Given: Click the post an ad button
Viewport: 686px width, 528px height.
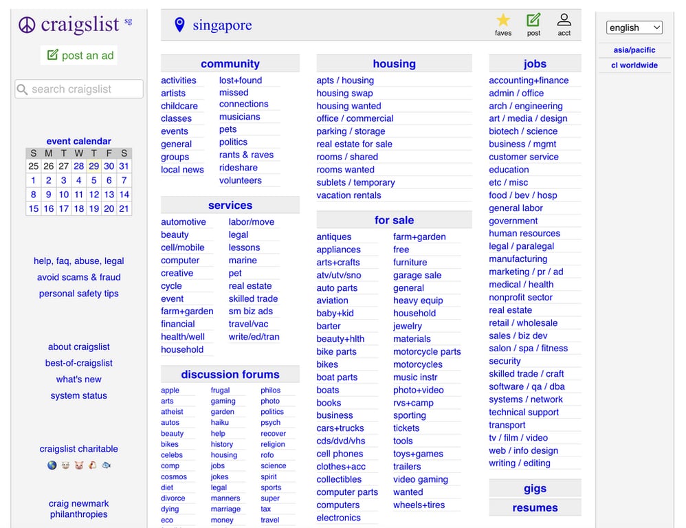Looking at the screenshot, I should tap(78, 55).
